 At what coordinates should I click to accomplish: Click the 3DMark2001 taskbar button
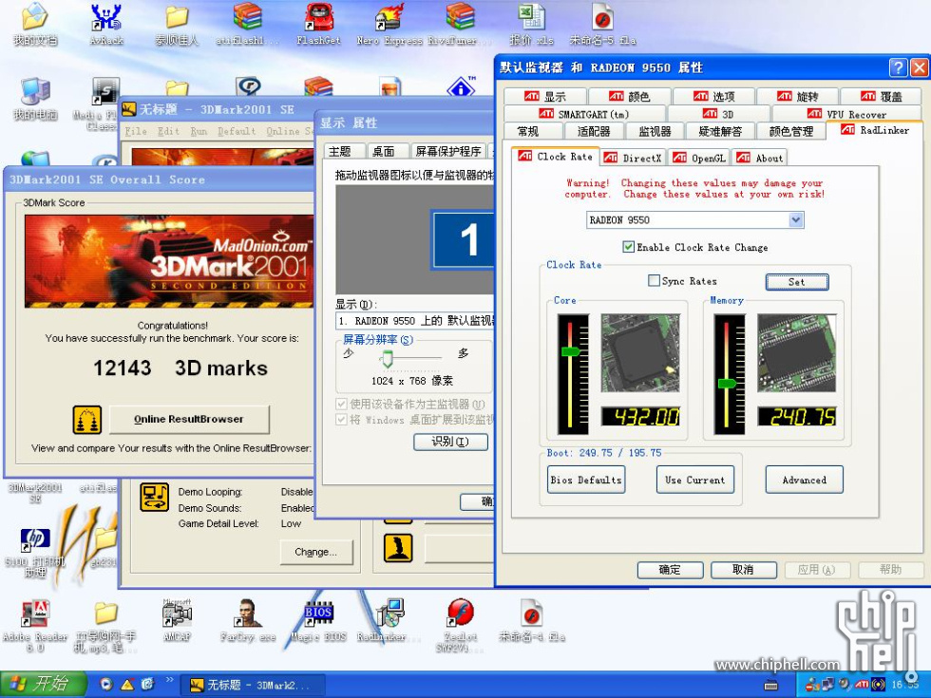253,685
